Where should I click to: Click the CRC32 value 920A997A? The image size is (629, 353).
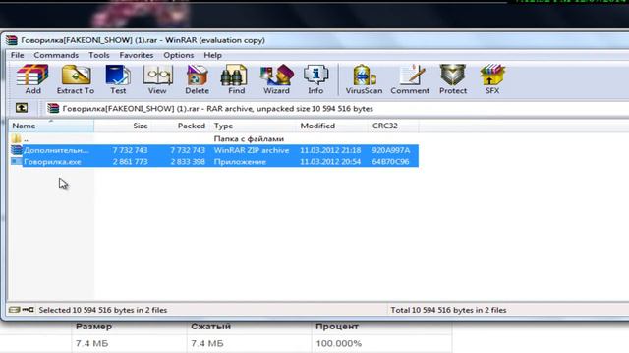click(391, 150)
